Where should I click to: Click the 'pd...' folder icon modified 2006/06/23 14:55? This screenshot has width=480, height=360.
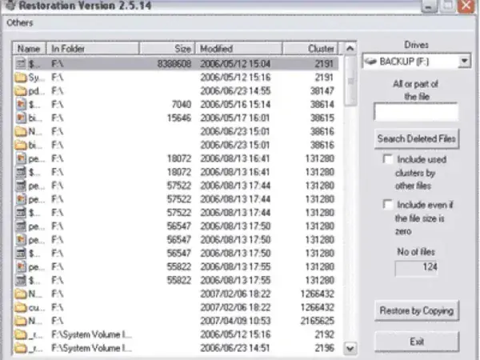pos(22,90)
